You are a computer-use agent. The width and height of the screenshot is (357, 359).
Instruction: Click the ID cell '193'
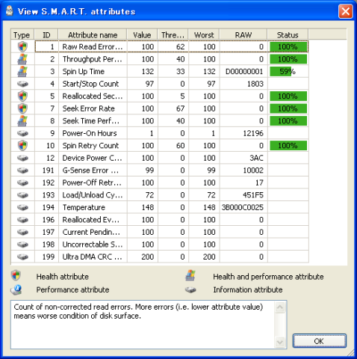point(49,195)
